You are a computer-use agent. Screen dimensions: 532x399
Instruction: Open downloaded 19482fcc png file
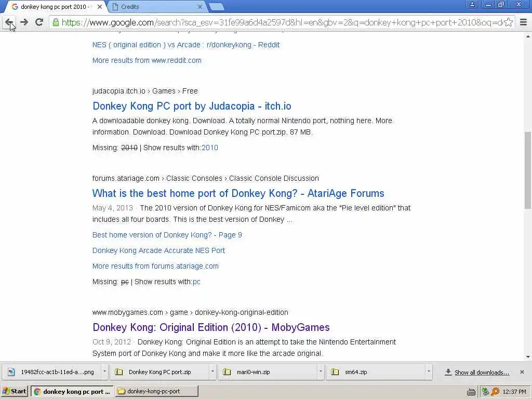52,372
